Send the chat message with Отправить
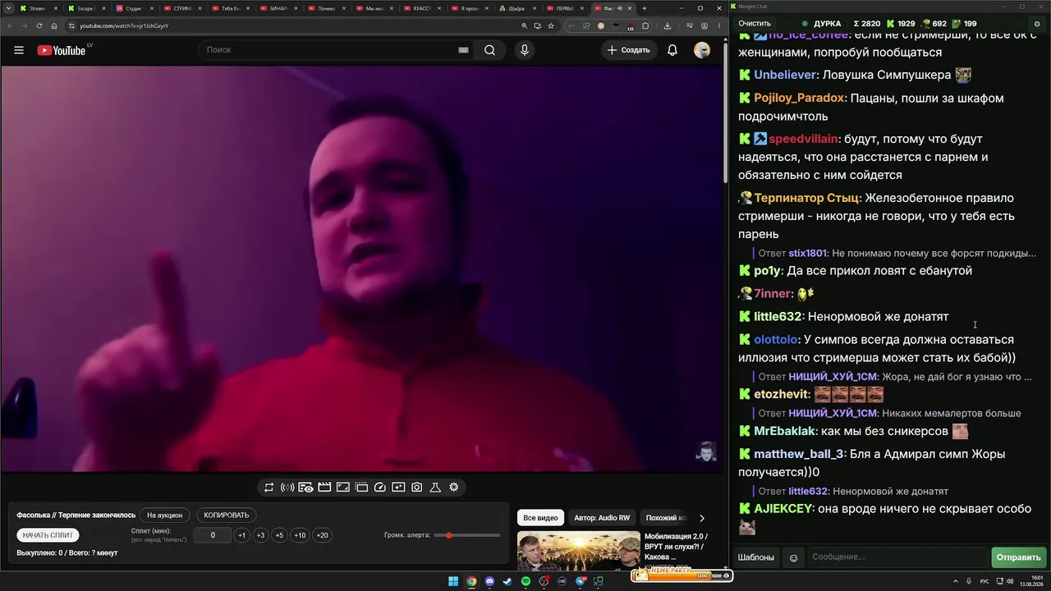 point(1018,557)
